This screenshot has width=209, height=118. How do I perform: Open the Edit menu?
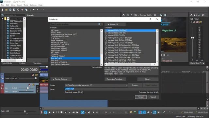(x=8, y=5)
